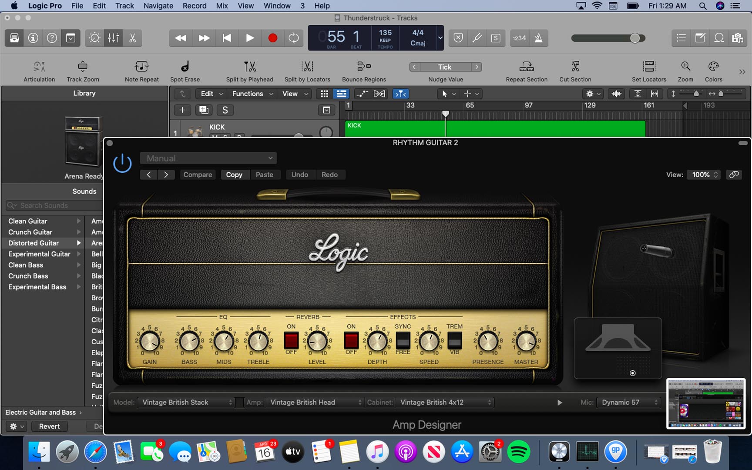
Task: Click the plug-in Copy button
Action: [x=234, y=175]
